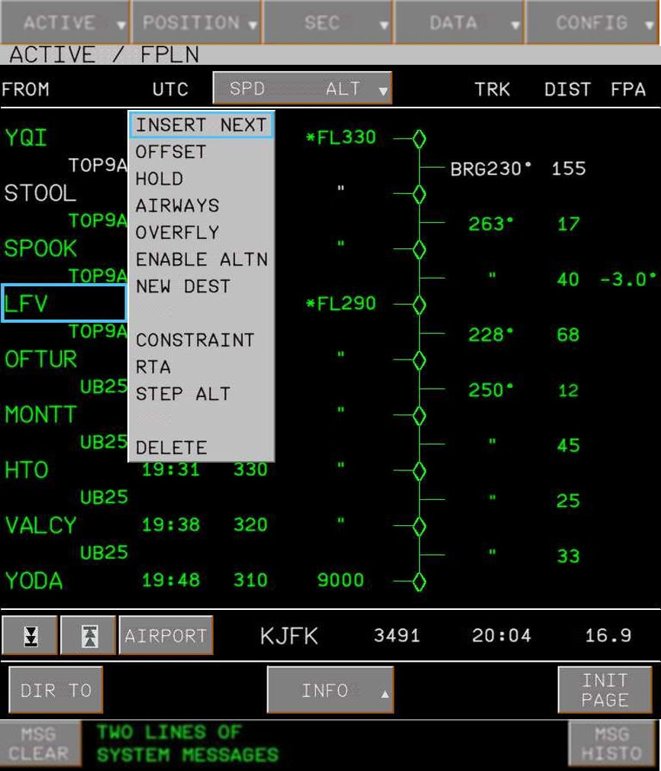Viewport: 661px width, 771px height.
Task: Expand the INFO pop-up menu
Action: (330, 690)
